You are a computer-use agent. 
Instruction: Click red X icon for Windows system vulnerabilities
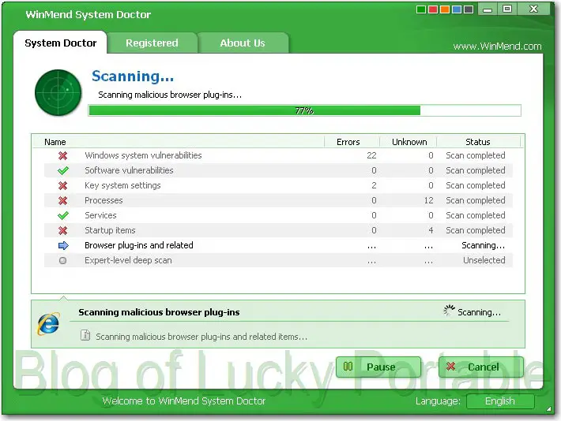tap(63, 155)
